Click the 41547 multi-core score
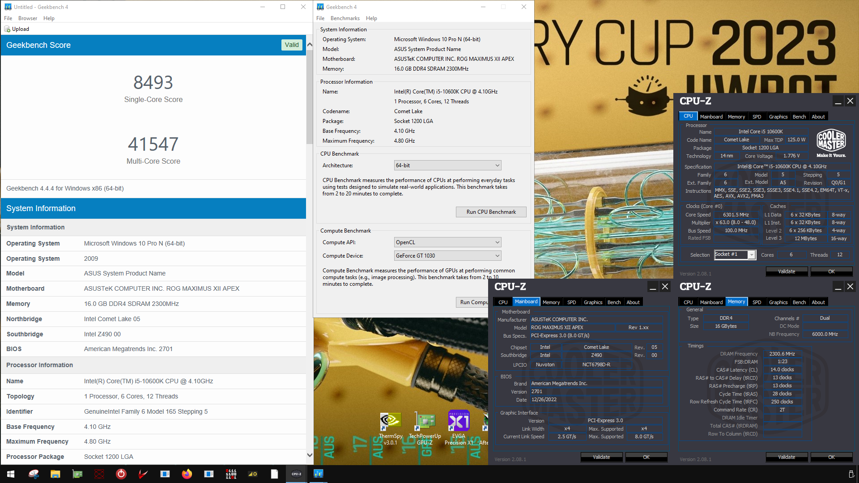The image size is (859, 483). pyautogui.click(x=153, y=144)
